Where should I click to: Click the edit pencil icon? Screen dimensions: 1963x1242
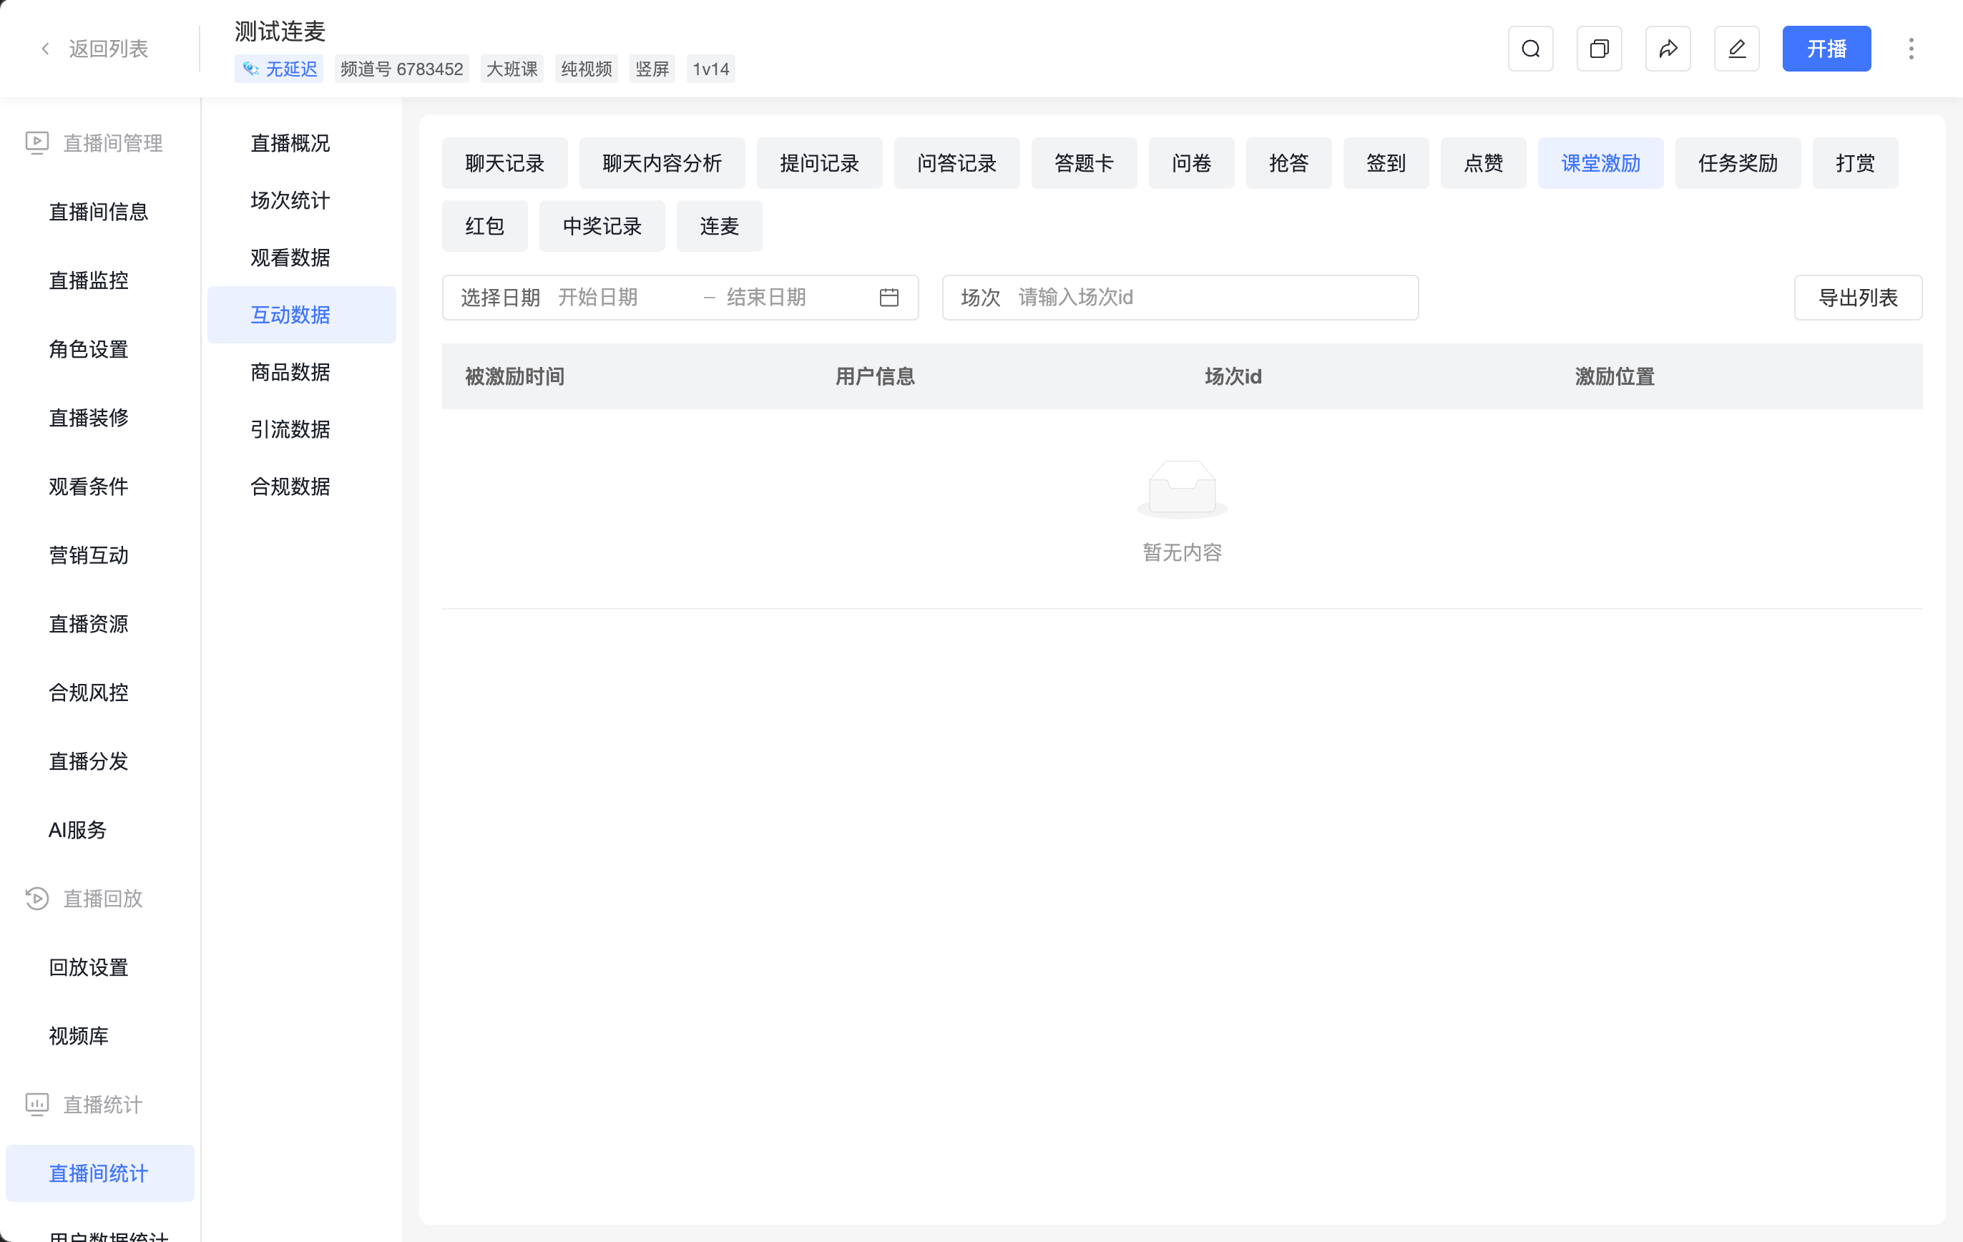1736,49
